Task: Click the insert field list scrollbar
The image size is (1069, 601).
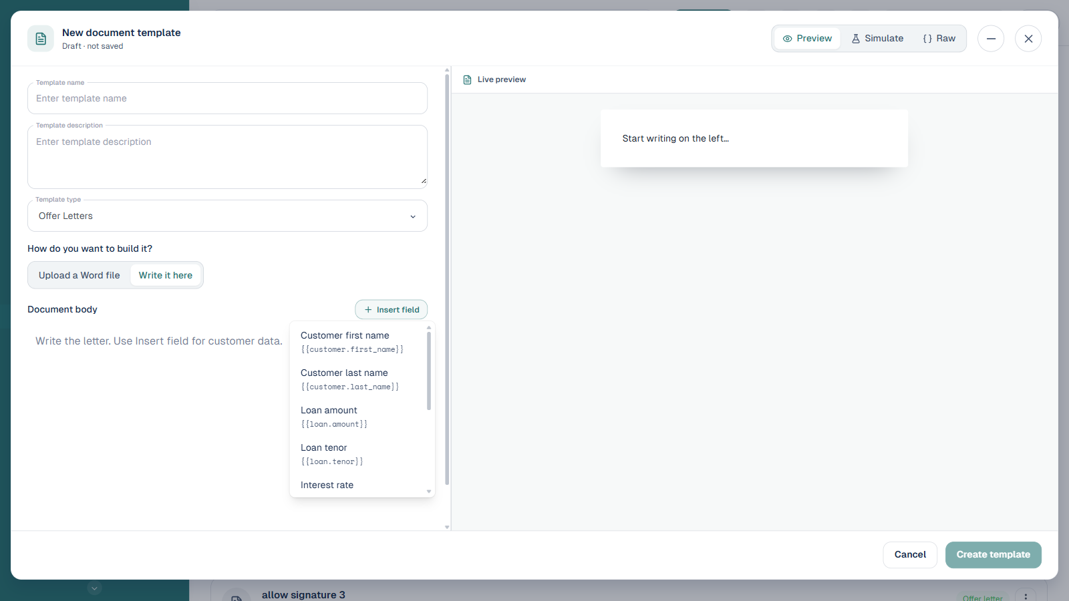Action: click(429, 371)
